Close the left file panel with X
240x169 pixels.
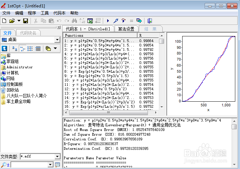[59, 27]
